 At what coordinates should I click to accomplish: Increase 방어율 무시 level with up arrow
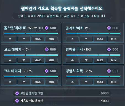click(72, 60)
